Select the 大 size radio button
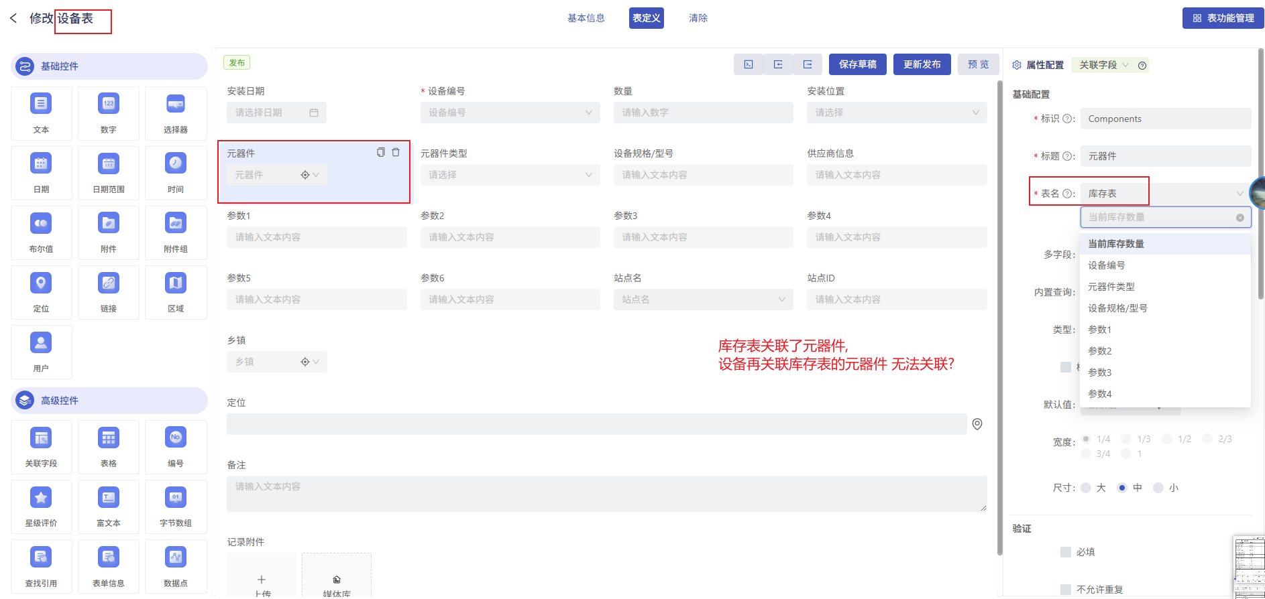This screenshot has width=1265, height=599. point(1086,488)
